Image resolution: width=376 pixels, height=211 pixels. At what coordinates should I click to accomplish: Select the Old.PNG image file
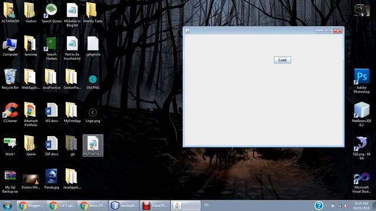point(93,82)
